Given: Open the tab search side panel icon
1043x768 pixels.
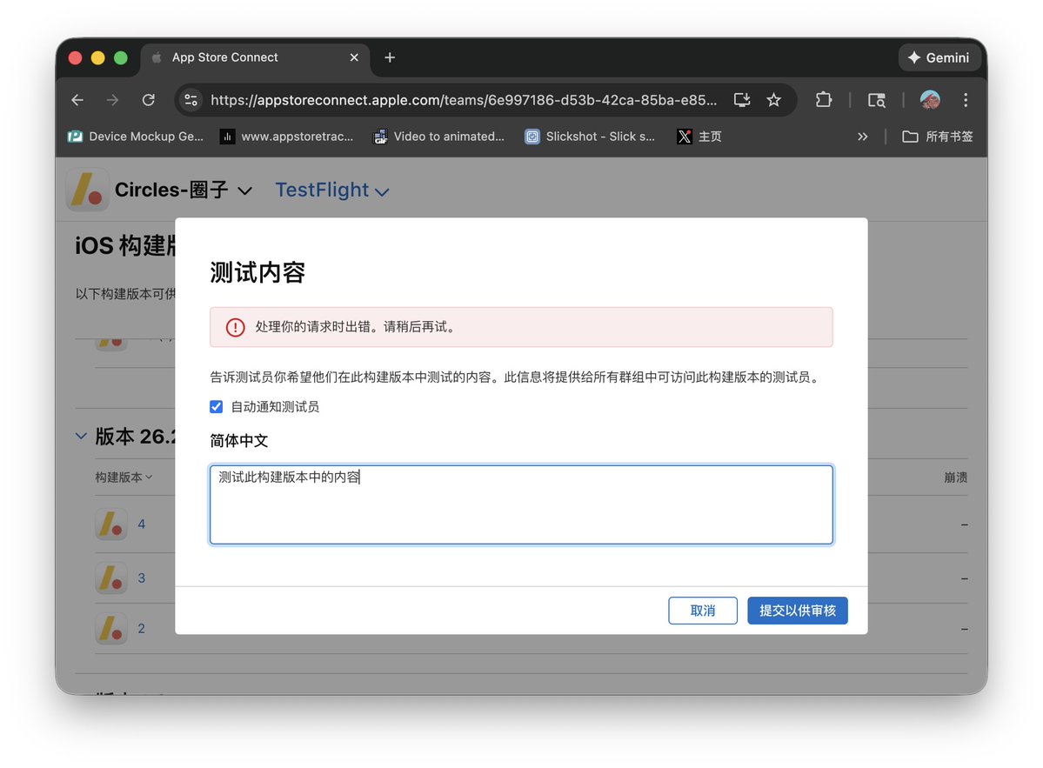Looking at the screenshot, I should [877, 100].
